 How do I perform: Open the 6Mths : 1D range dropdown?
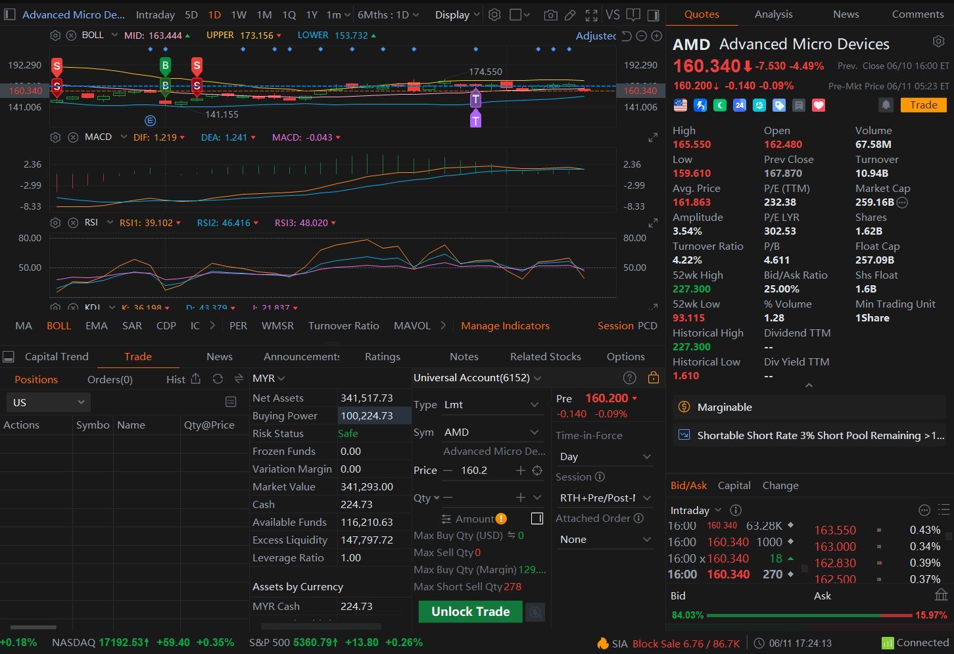(389, 14)
